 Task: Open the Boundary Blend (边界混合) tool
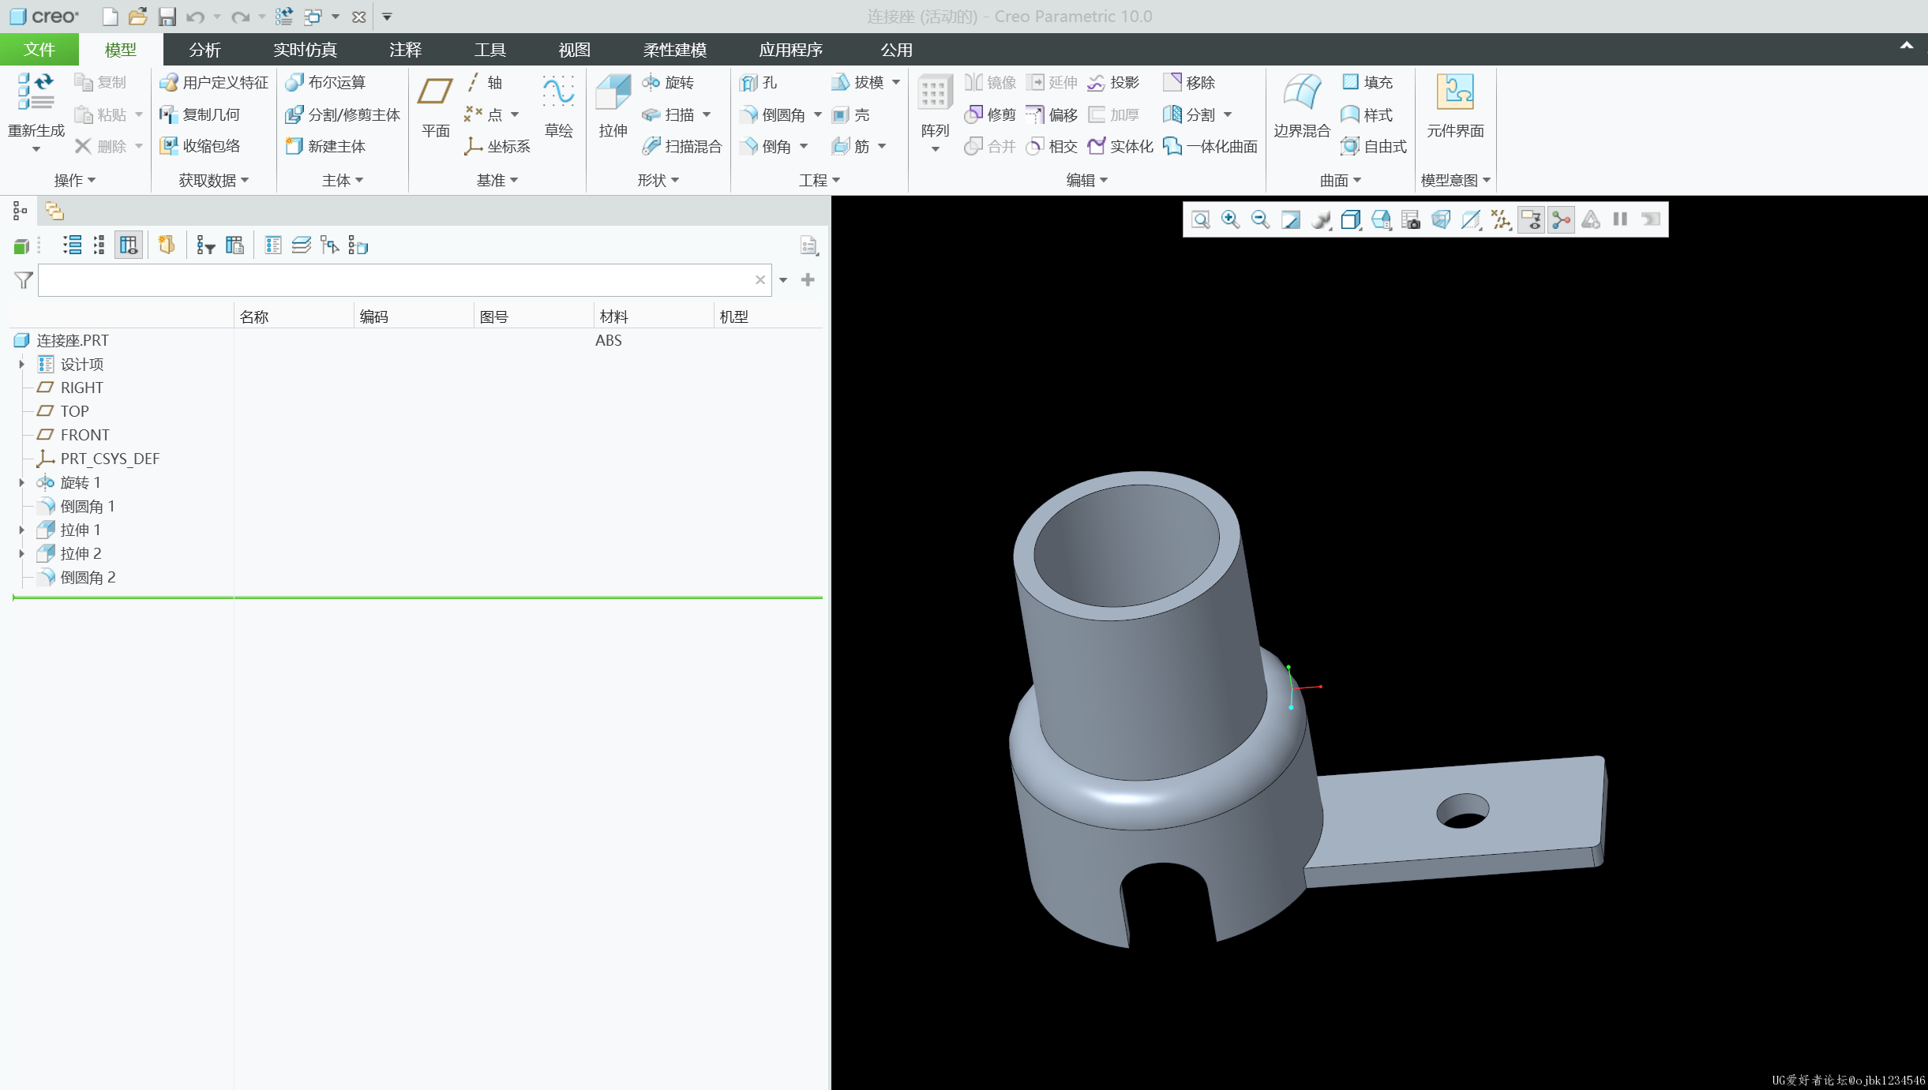tap(1302, 107)
